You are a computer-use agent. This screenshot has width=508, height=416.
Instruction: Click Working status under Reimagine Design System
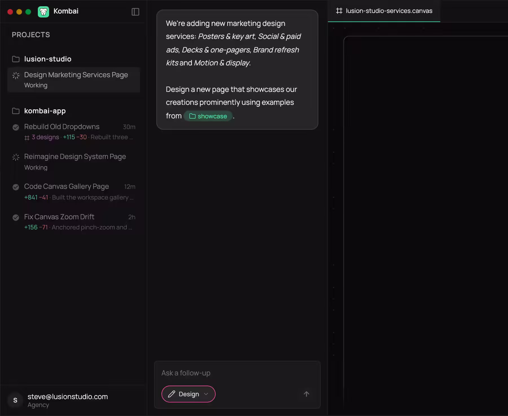coord(36,168)
